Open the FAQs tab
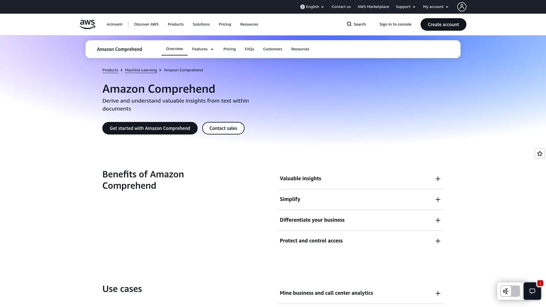Screen dimensions: 546x307 point(249,49)
